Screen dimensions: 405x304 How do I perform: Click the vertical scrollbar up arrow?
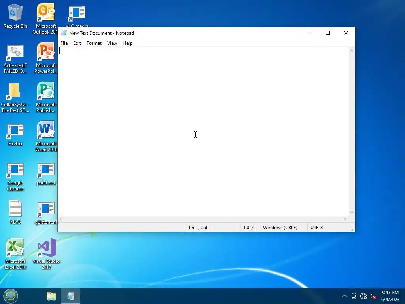(x=352, y=51)
